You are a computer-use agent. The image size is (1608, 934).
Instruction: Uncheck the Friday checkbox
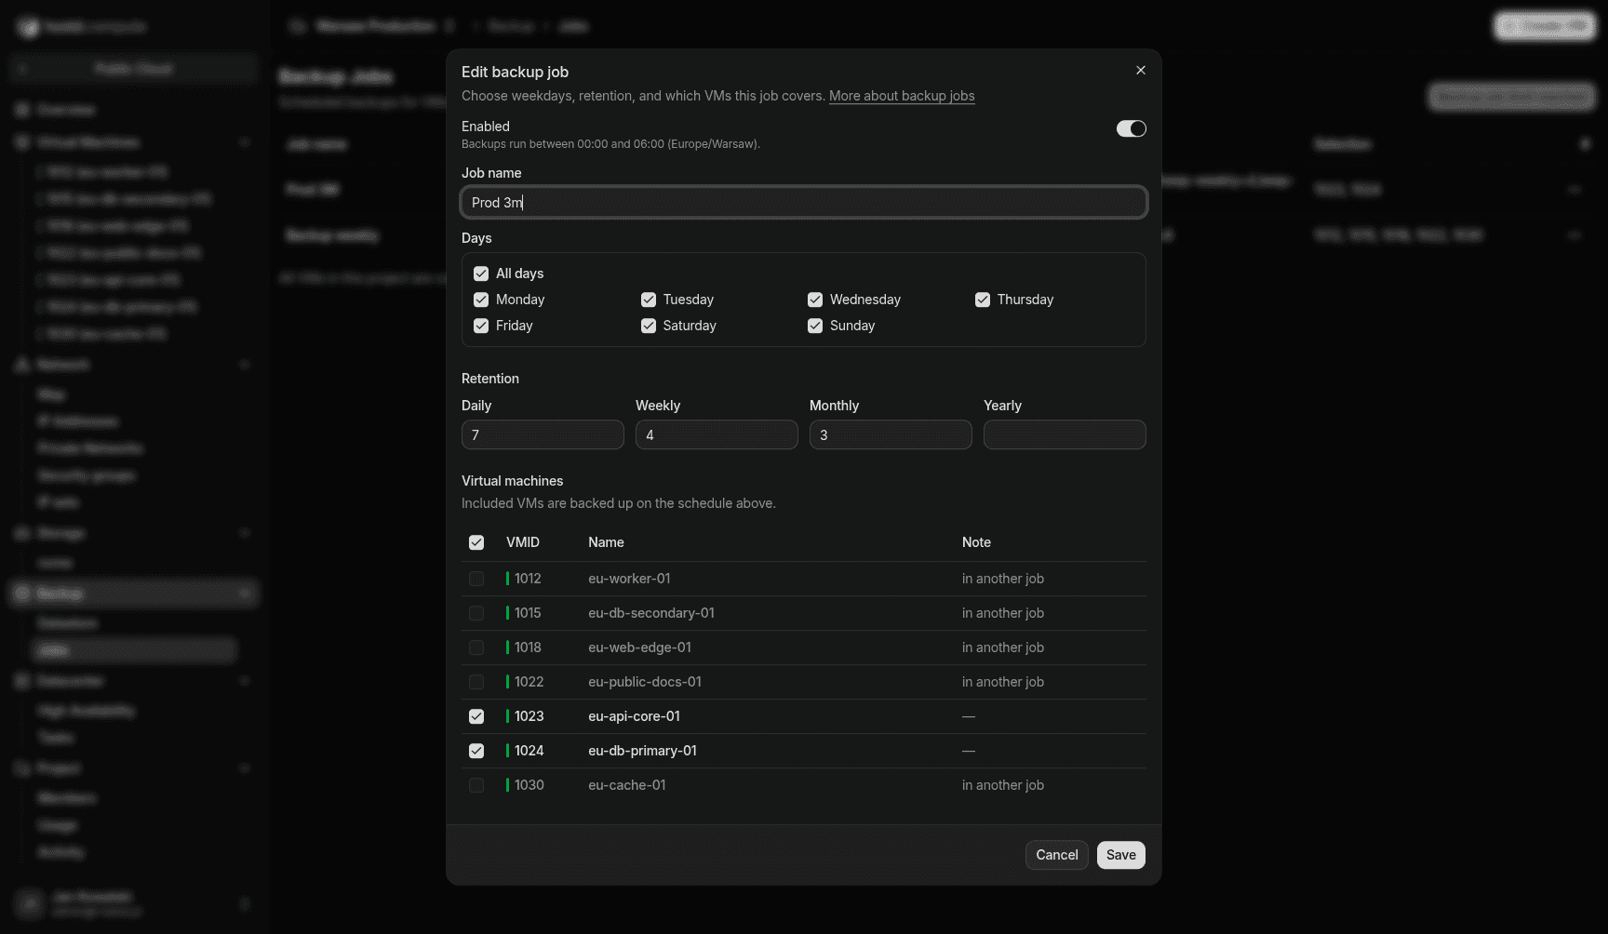[x=481, y=326]
